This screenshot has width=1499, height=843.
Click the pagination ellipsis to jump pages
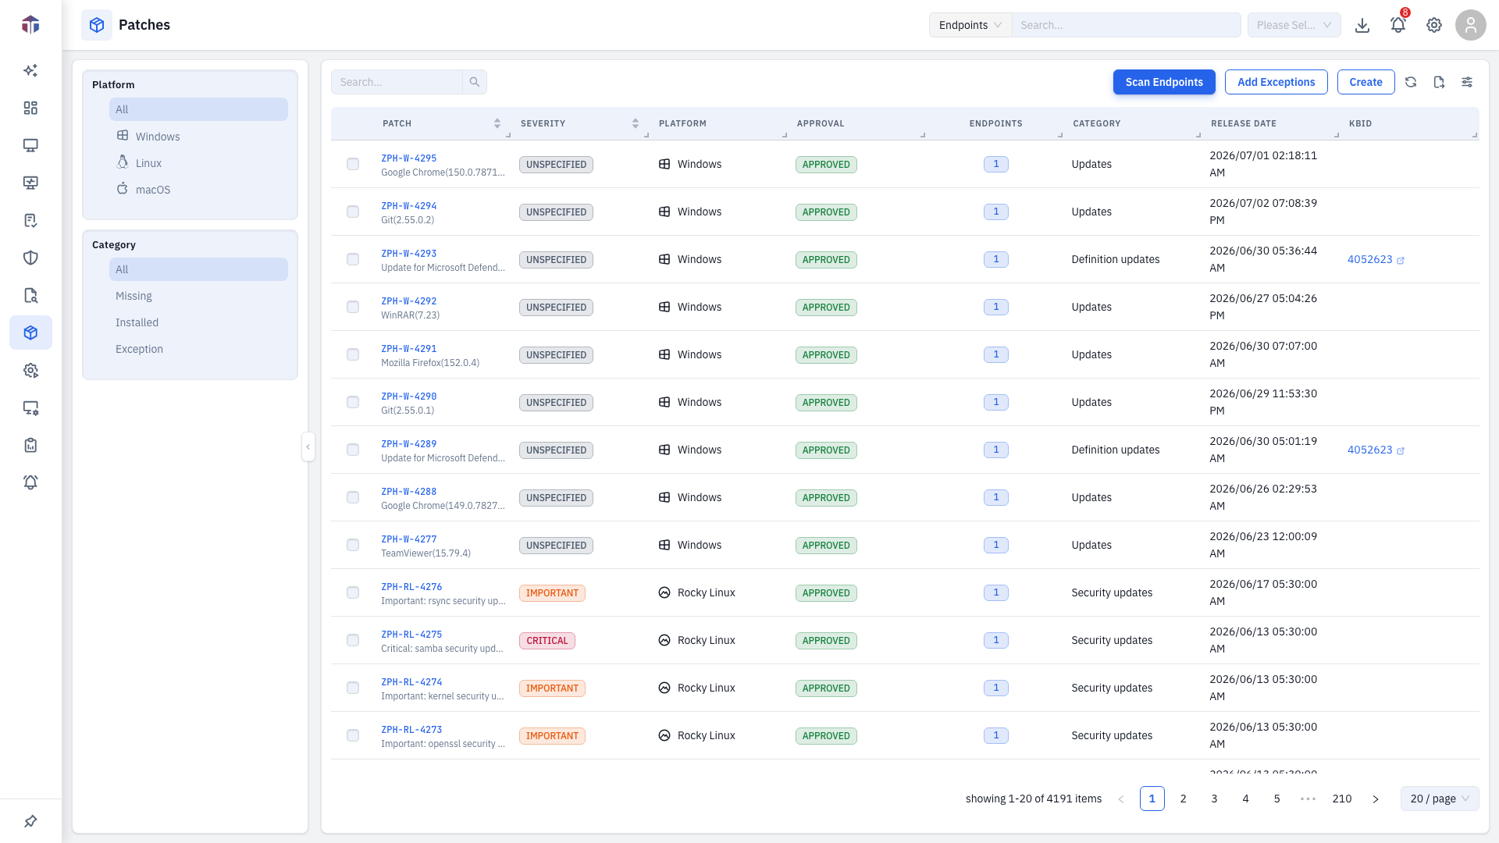point(1309,799)
